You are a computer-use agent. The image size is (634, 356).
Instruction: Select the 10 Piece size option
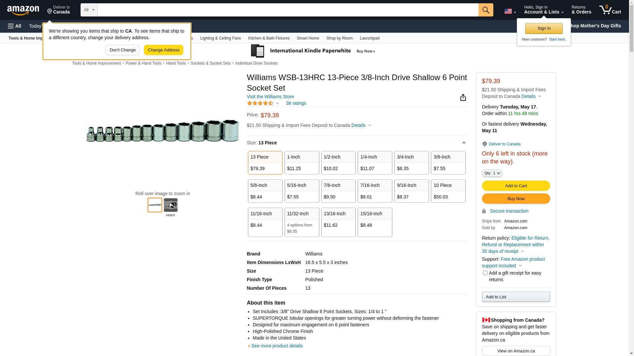(x=448, y=191)
